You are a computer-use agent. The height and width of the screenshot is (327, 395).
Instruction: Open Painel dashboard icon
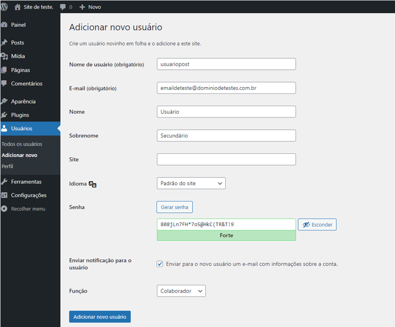[4, 24]
